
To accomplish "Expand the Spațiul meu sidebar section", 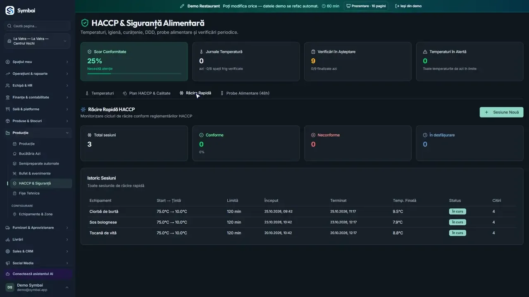I will pos(37,62).
